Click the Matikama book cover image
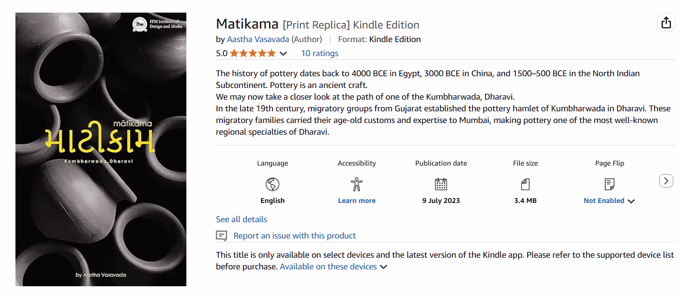Image resolution: width=685 pixels, height=297 pixels. 101,149
